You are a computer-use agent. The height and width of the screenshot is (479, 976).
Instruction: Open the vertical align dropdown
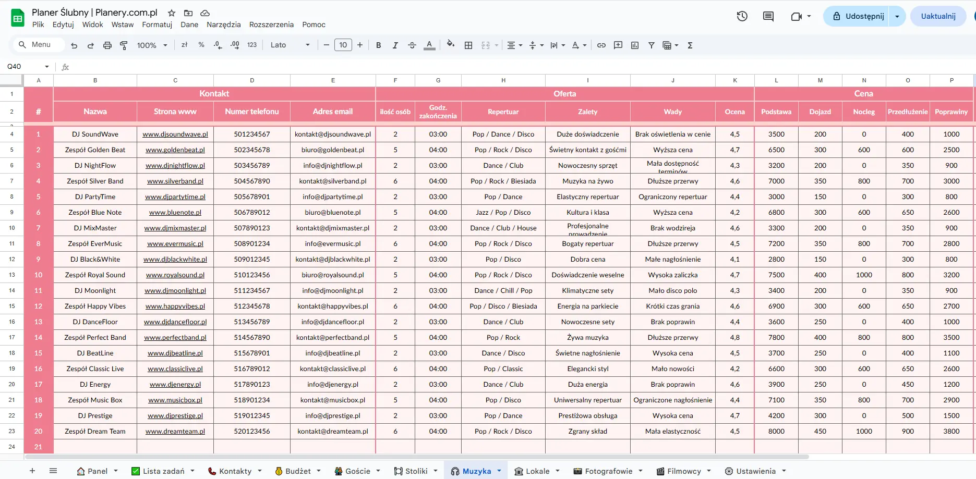(536, 45)
